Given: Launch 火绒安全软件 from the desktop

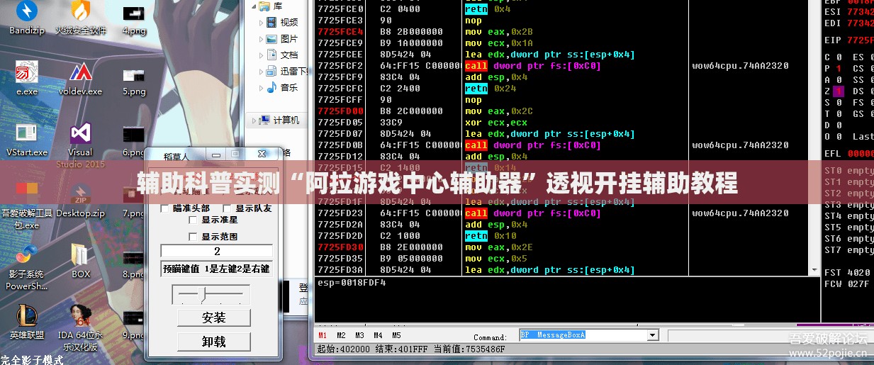Looking at the screenshot, I should (x=81, y=18).
